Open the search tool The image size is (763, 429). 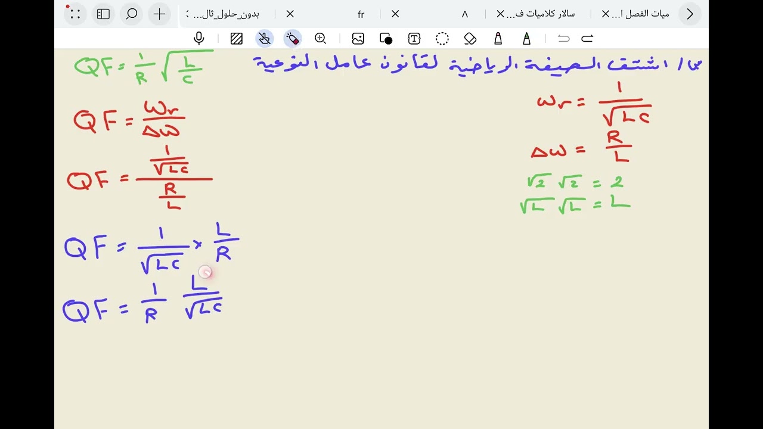(132, 14)
